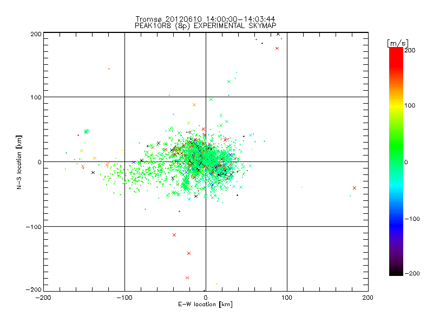Click the y-axis tick label '-100'
The height and width of the screenshot is (324, 433).
click(34, 227)
